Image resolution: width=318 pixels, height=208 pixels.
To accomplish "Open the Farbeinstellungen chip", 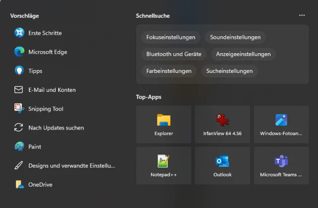I will (x=169, y=71).
